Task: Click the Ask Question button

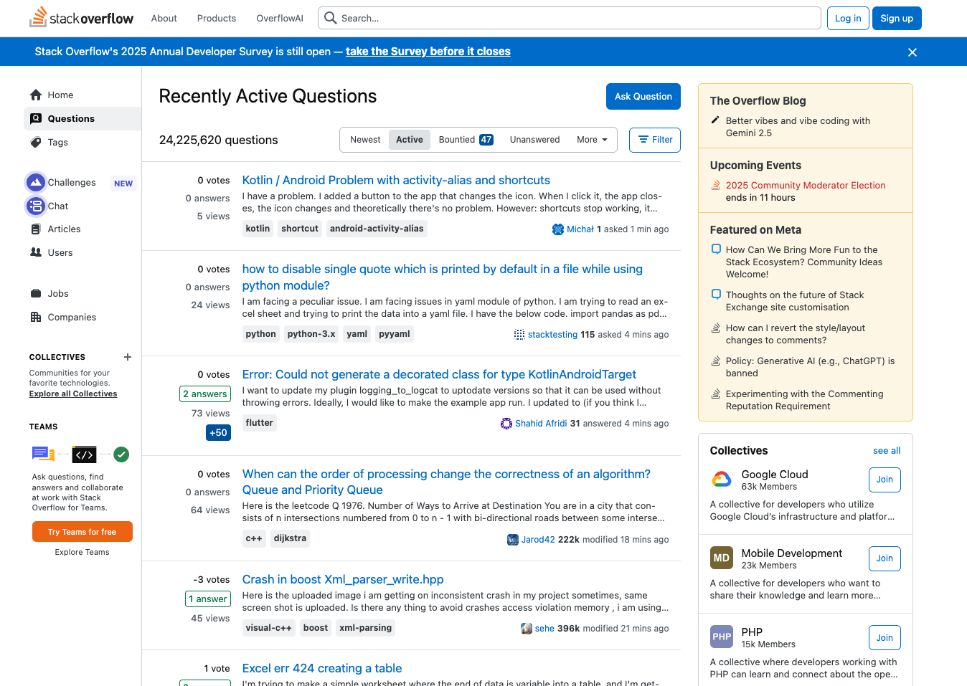Action: point(643,96)
